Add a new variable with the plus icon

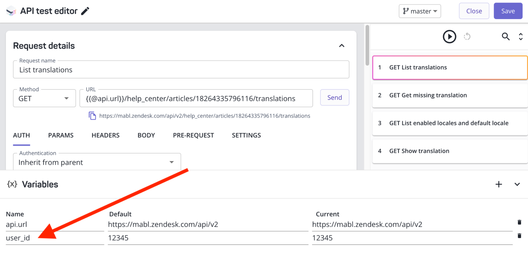pyautogui.click(x=498, y=184)
